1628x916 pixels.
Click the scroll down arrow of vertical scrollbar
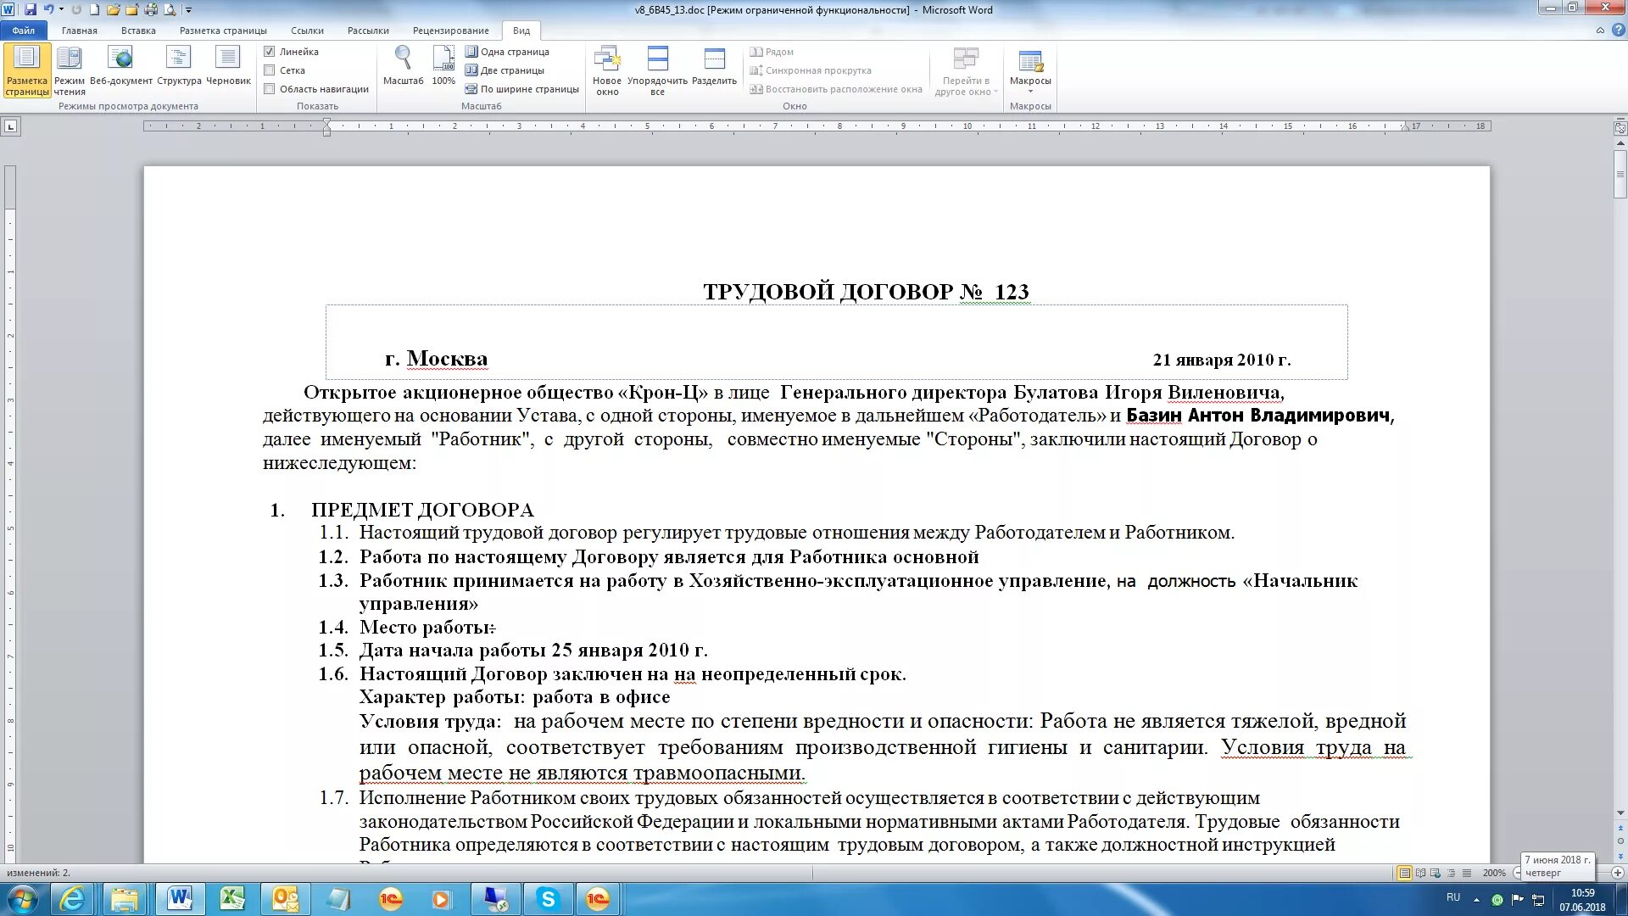pos(1620,813)
